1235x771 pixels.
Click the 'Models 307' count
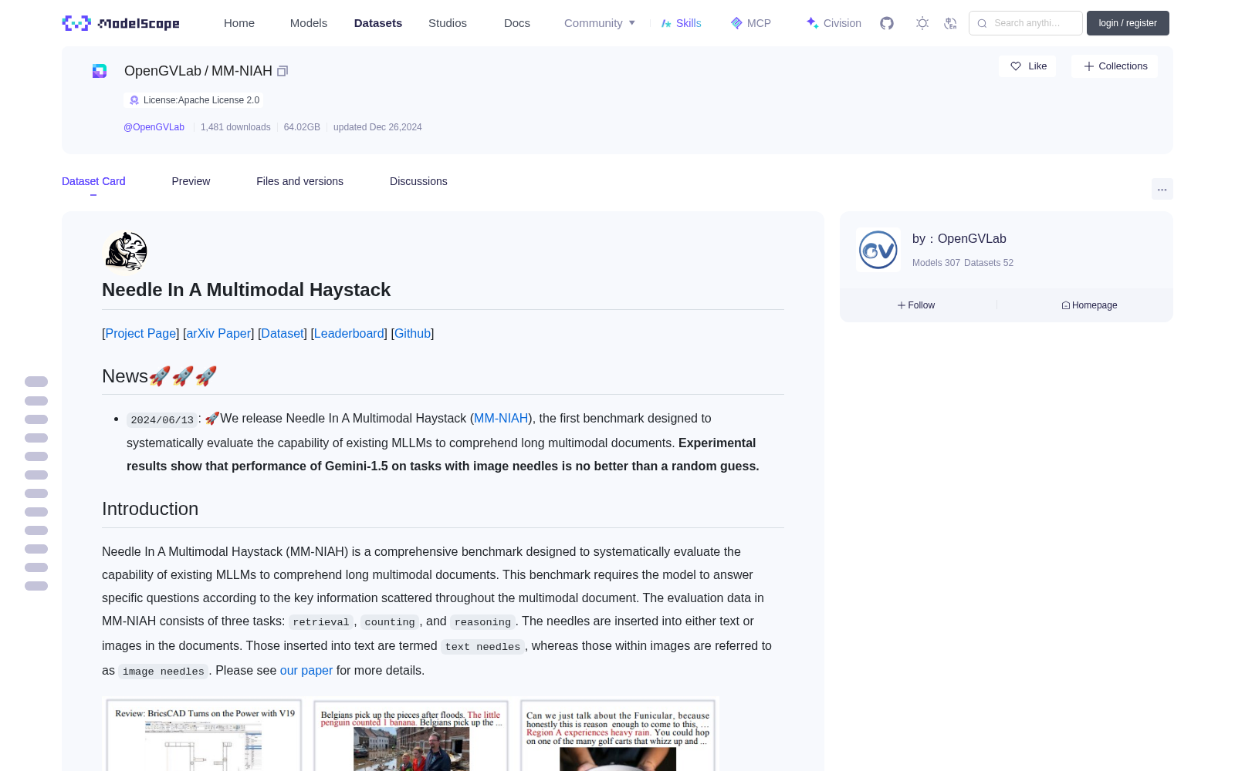pyautogui.click(x=936, y=263)
